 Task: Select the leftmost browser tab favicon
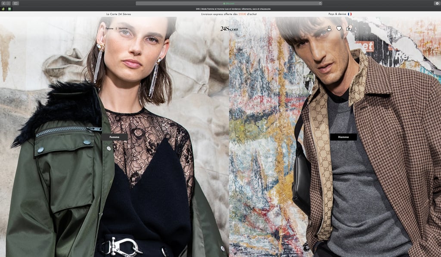tap(3, 9)
